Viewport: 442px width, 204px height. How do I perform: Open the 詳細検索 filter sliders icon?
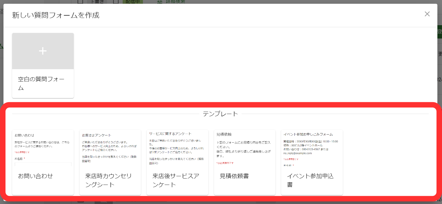pos(160,1)
